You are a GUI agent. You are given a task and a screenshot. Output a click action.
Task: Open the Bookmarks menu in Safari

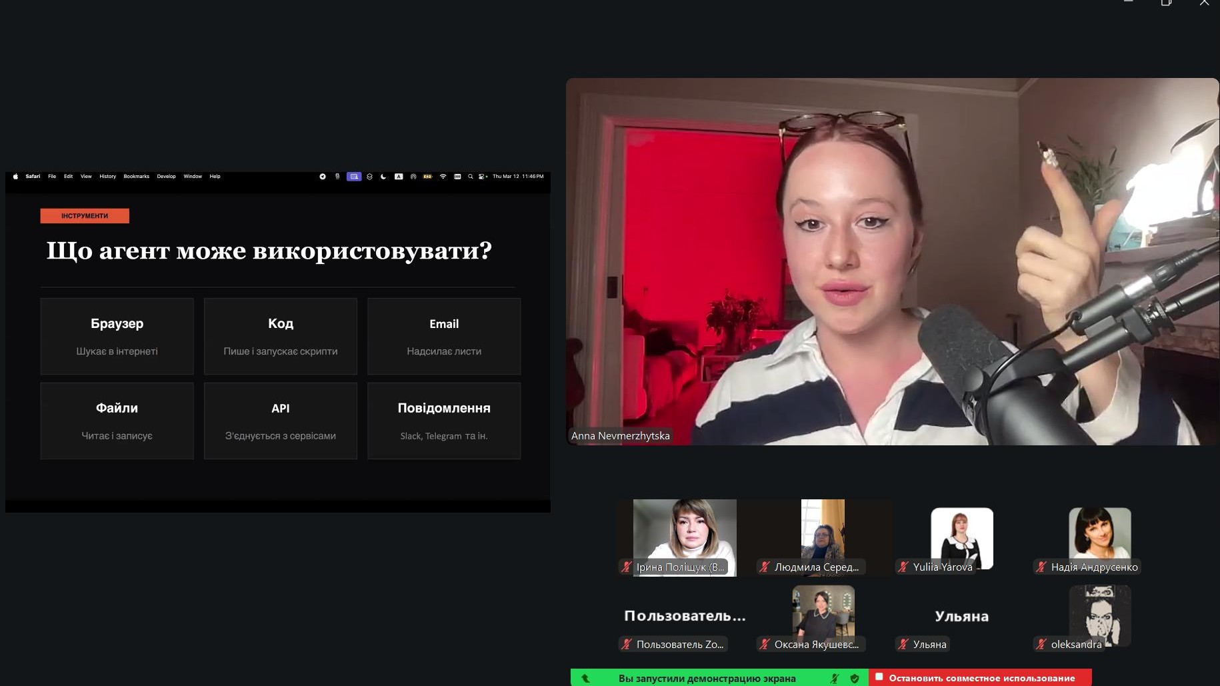point(136,177)
